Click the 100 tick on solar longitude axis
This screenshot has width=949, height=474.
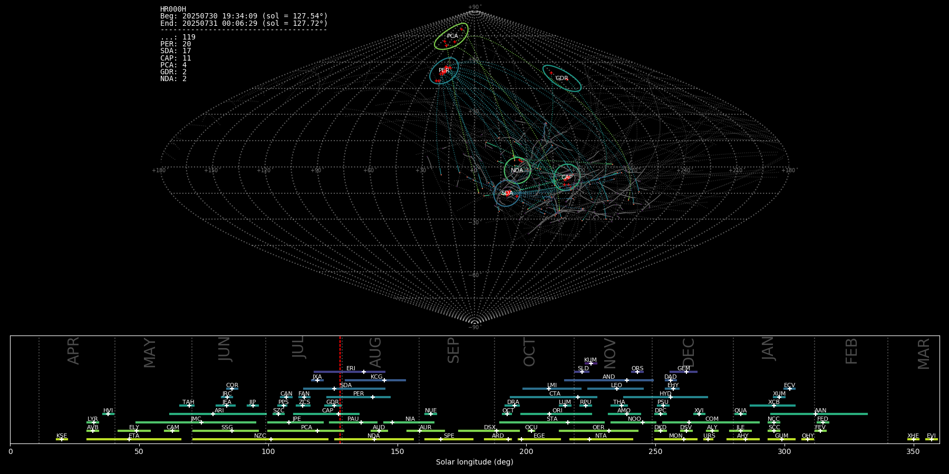[268, 451]
